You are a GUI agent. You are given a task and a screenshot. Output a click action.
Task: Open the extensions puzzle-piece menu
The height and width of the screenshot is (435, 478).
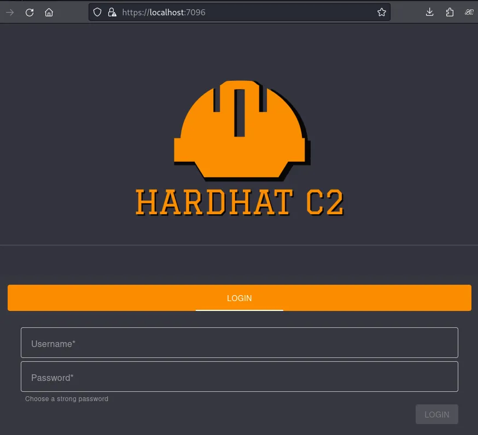450,12
